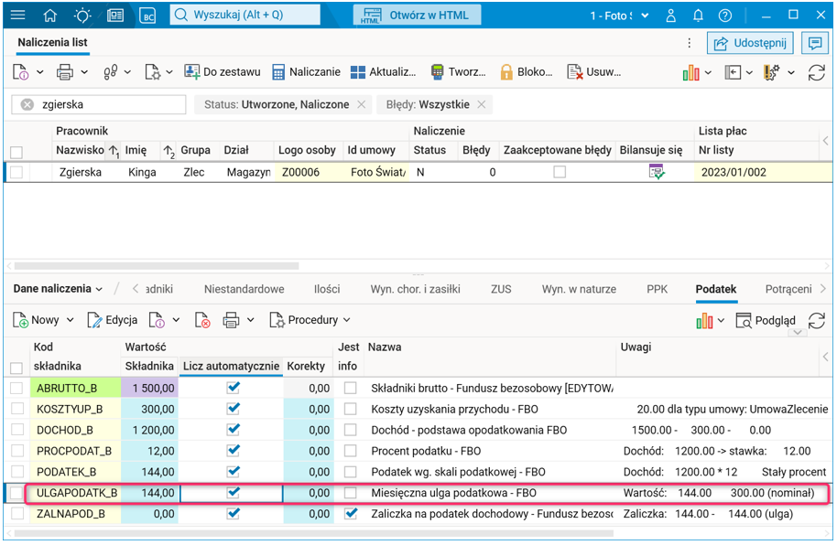Open the help question mark icon

click(x=725, y=16)
